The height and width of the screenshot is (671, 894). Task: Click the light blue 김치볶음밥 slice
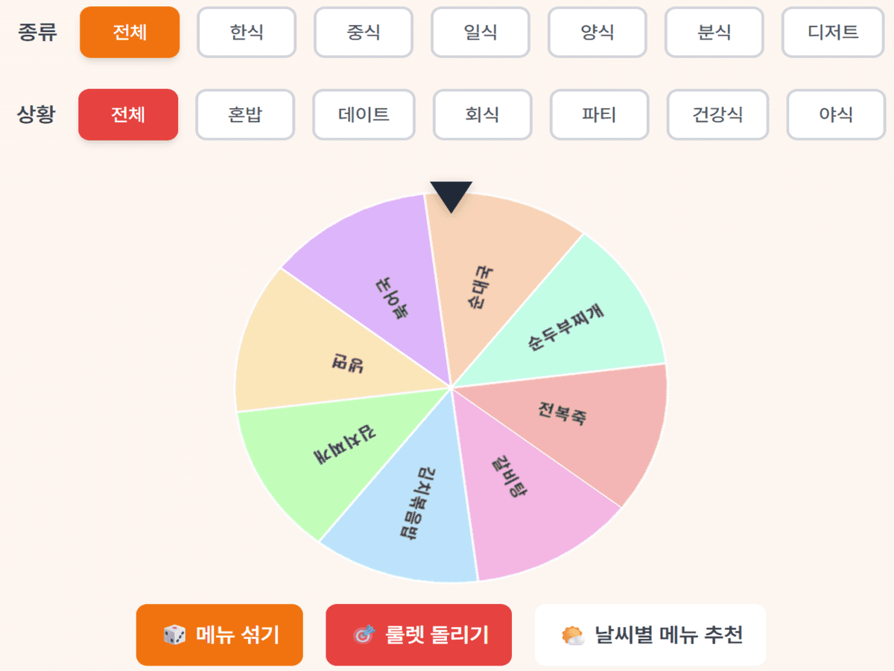[x=406, y=507]
